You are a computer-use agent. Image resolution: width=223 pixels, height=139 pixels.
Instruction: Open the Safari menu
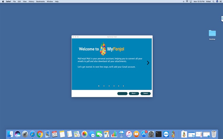(x=8, y=1)
